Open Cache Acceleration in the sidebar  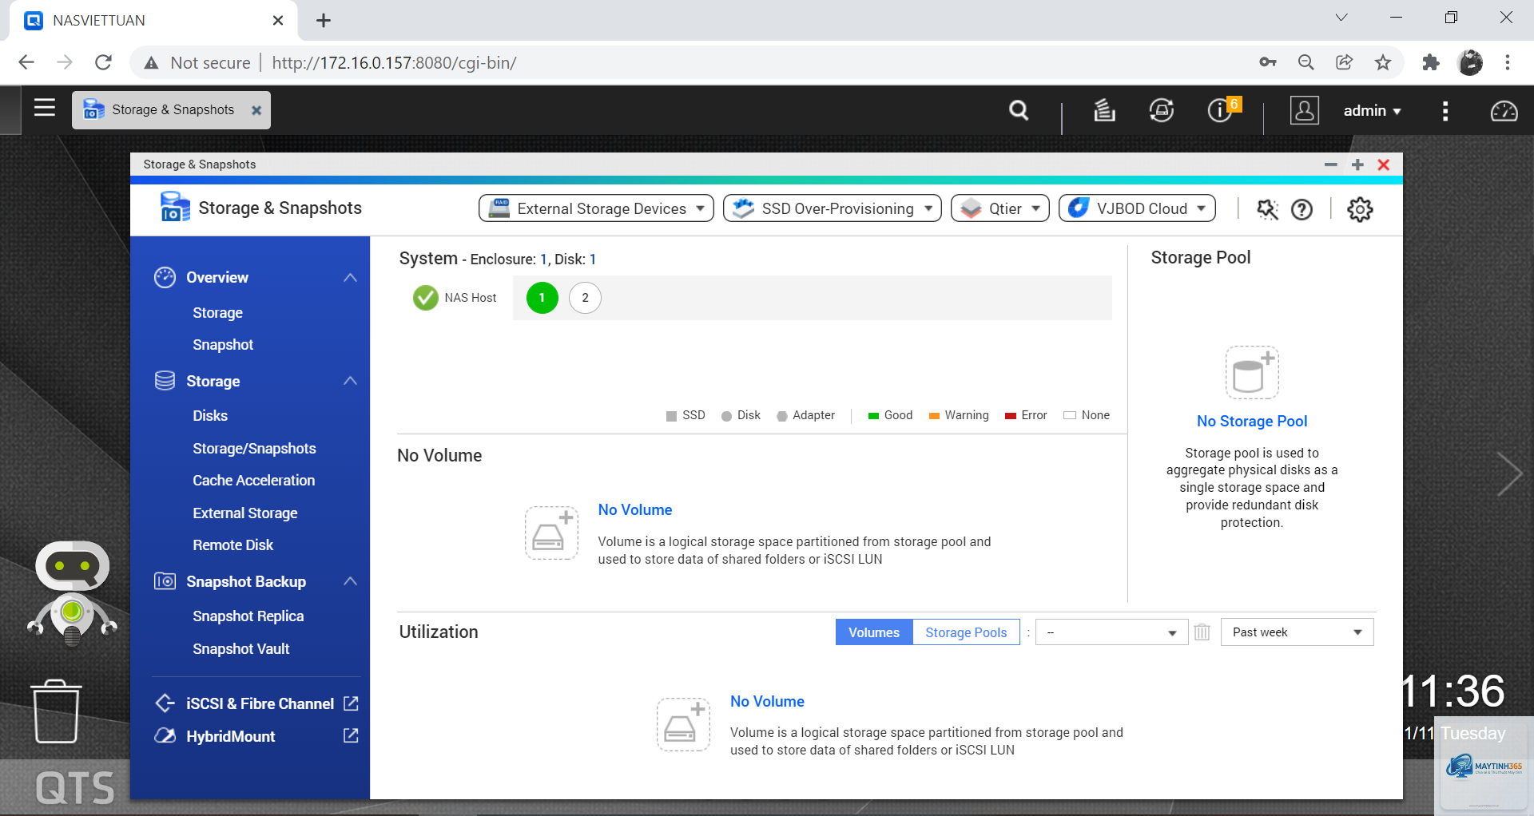tap(253, 481)
